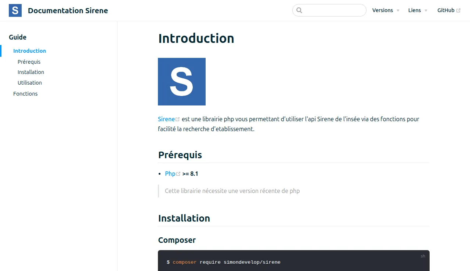The height and width of the screenshot is (271, 470).
Task: Click the Installation section heading
Action: click(184, 218)
